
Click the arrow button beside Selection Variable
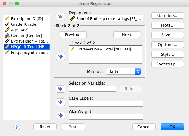tap(60, 89)
